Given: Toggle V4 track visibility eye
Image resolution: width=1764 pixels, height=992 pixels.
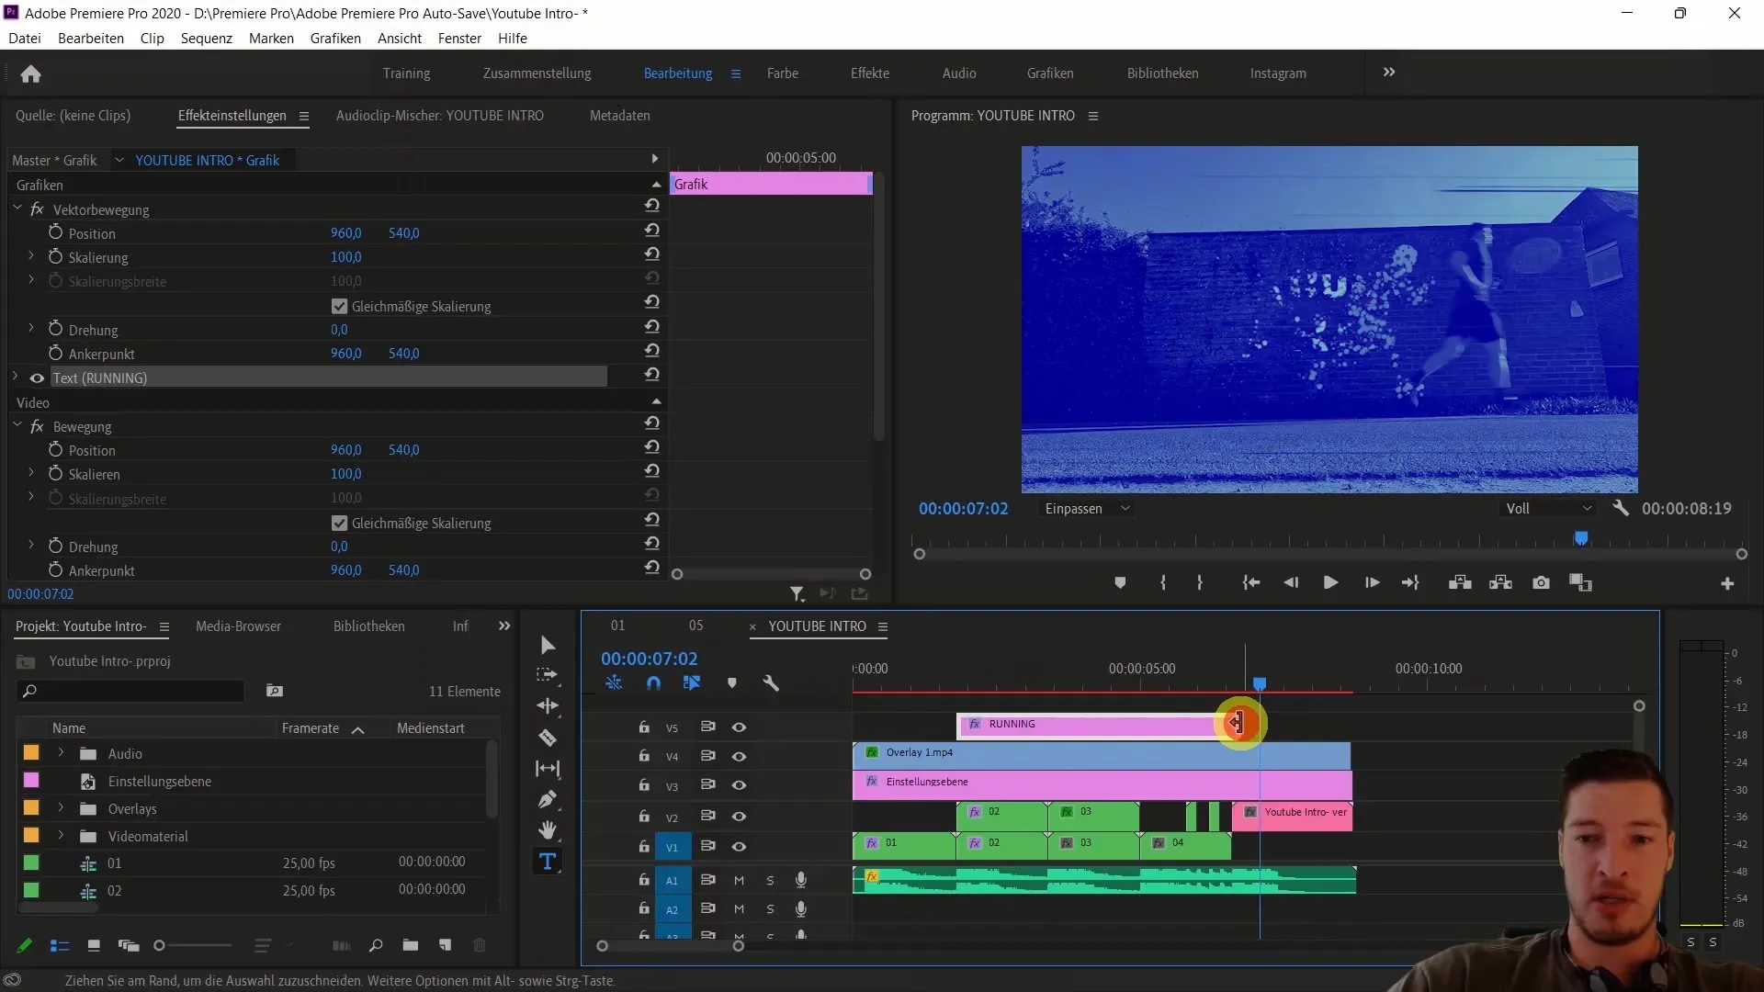Looking at the screenshot, I should (739, 757).
